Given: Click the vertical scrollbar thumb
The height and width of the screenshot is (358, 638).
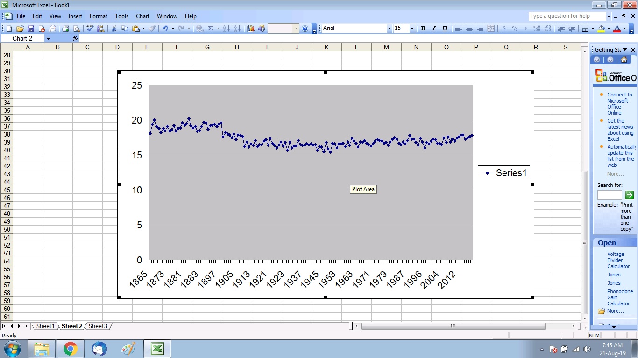Looking at the screenshot, I should (585, 242).
